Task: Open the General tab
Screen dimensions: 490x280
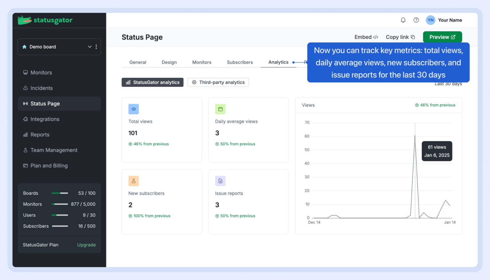Action: [x=138, y=62]
